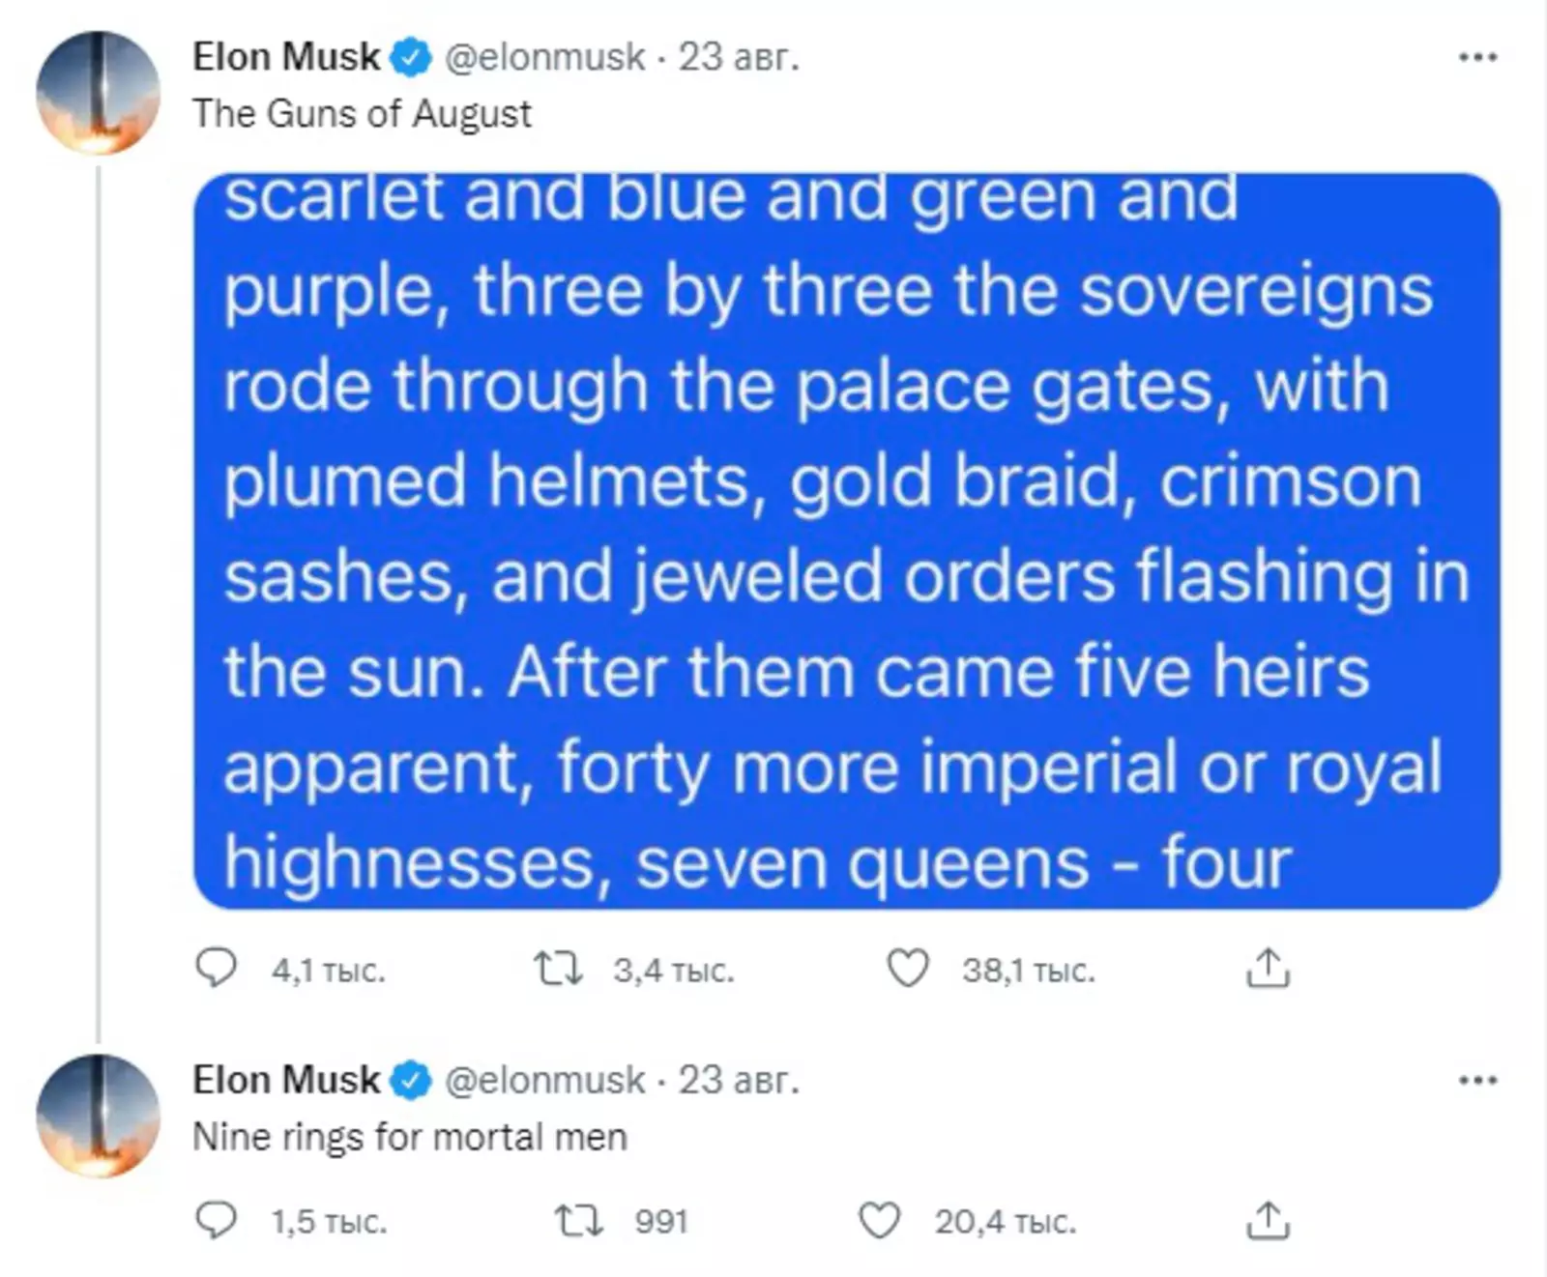Click verified badge on second tweet

(411, 1081)
